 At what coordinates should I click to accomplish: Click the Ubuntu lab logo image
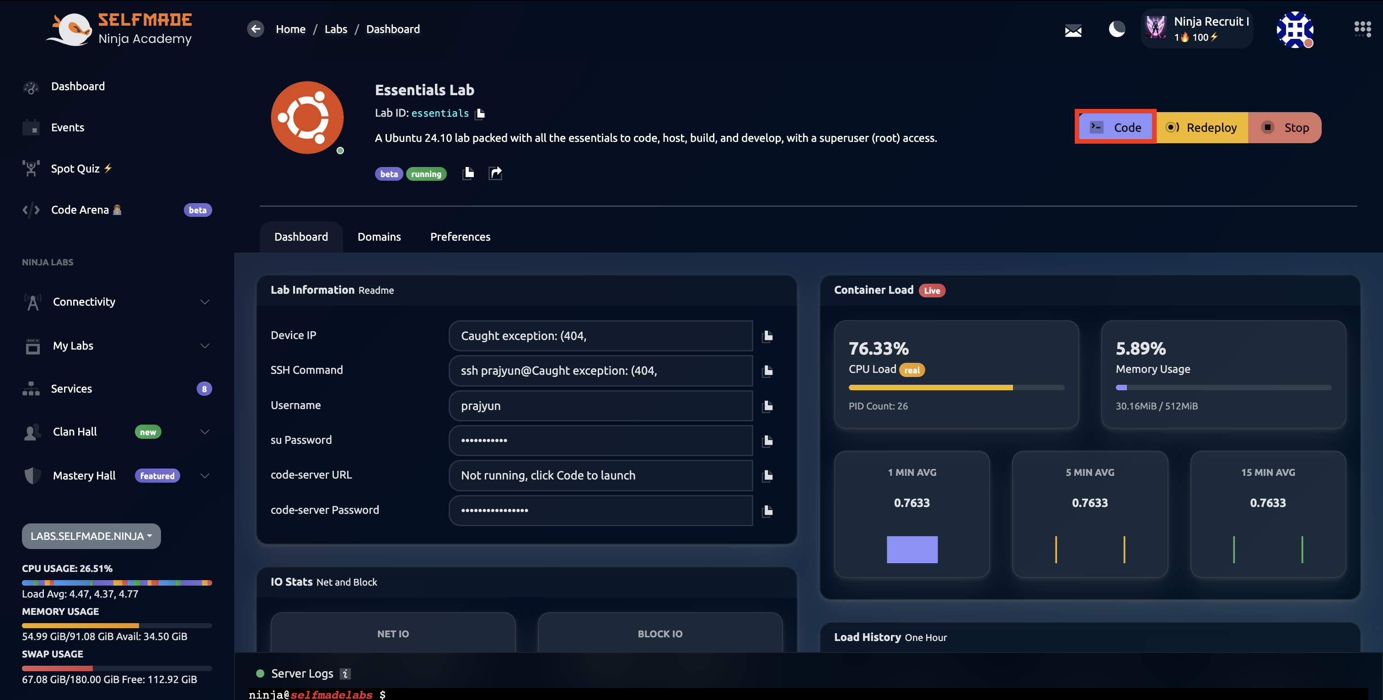click(307, 118)
